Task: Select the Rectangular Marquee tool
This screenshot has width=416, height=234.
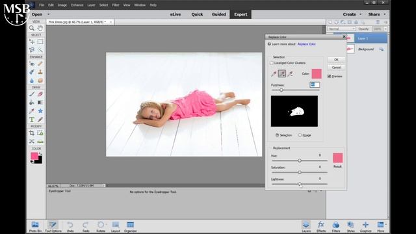Action: point(40,42)
